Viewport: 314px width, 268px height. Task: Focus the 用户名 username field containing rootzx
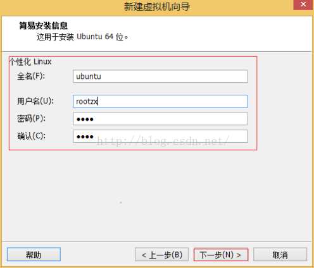(x=160, y=101)
